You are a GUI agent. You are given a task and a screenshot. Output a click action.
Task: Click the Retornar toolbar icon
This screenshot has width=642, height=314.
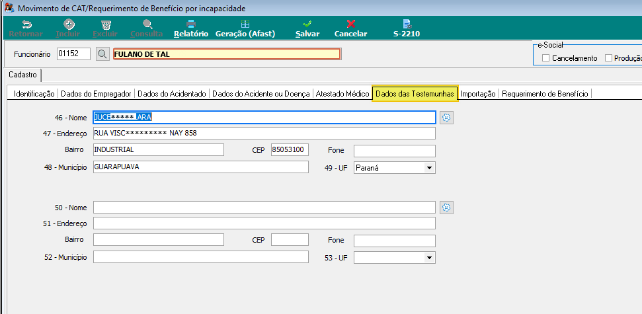(x=26, y=24)
